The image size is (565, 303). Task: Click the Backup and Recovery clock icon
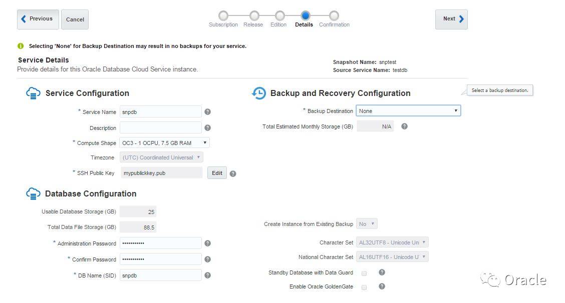coord(259,93)
